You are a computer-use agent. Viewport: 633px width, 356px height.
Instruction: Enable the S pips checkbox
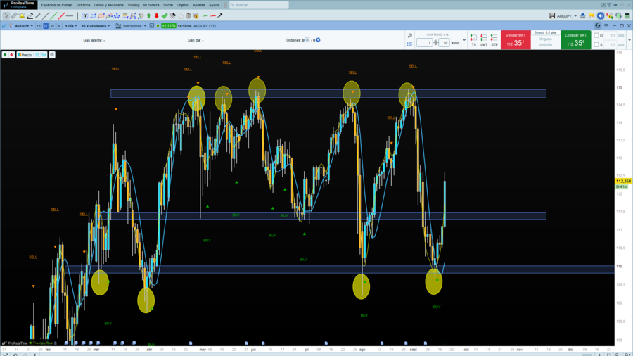(x=596, y=44)
